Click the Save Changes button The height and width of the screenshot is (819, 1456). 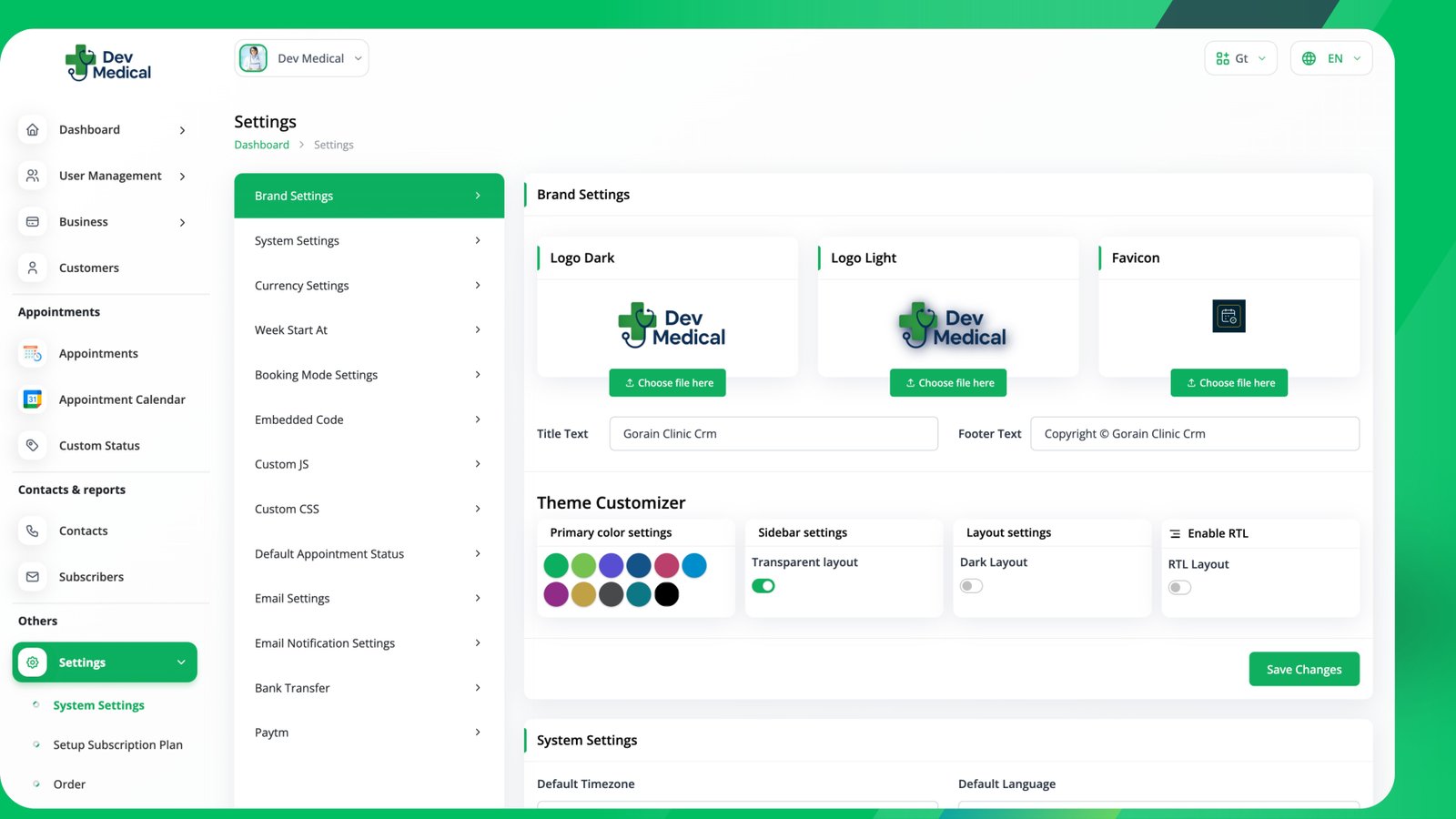pyautogui.click(x=1303, y=670)
